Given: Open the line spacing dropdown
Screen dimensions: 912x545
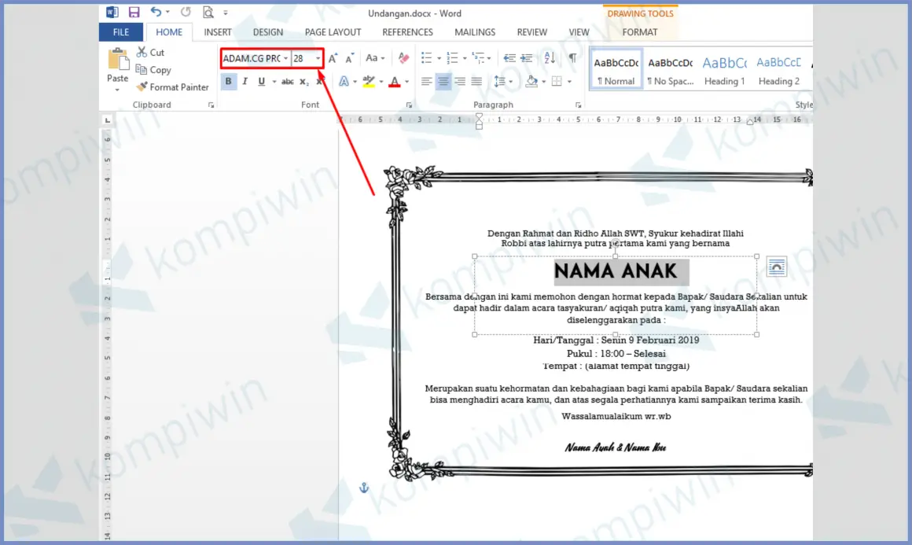Looking at the screenshot, I should [x=509, y=81].
